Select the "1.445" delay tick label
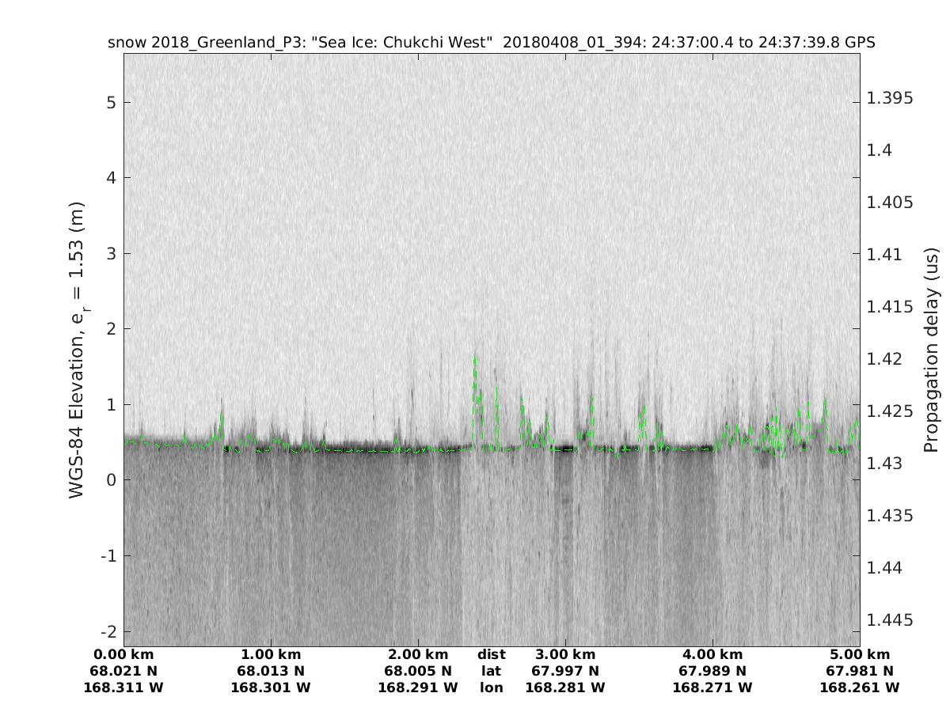This screenshot has height=712, width=950. [x=890, y=619]
